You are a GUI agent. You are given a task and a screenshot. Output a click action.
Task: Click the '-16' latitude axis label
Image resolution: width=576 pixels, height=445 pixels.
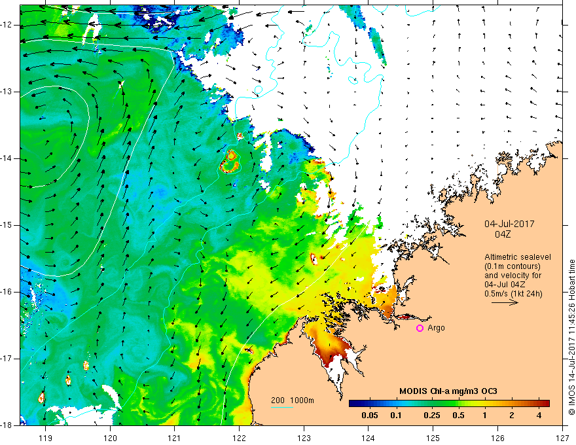[7, 293]
